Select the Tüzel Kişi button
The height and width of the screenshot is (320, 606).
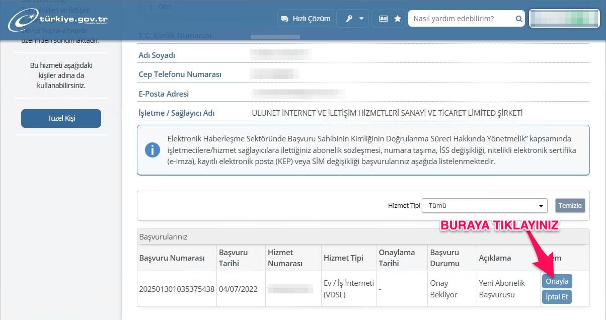[61, 118]
